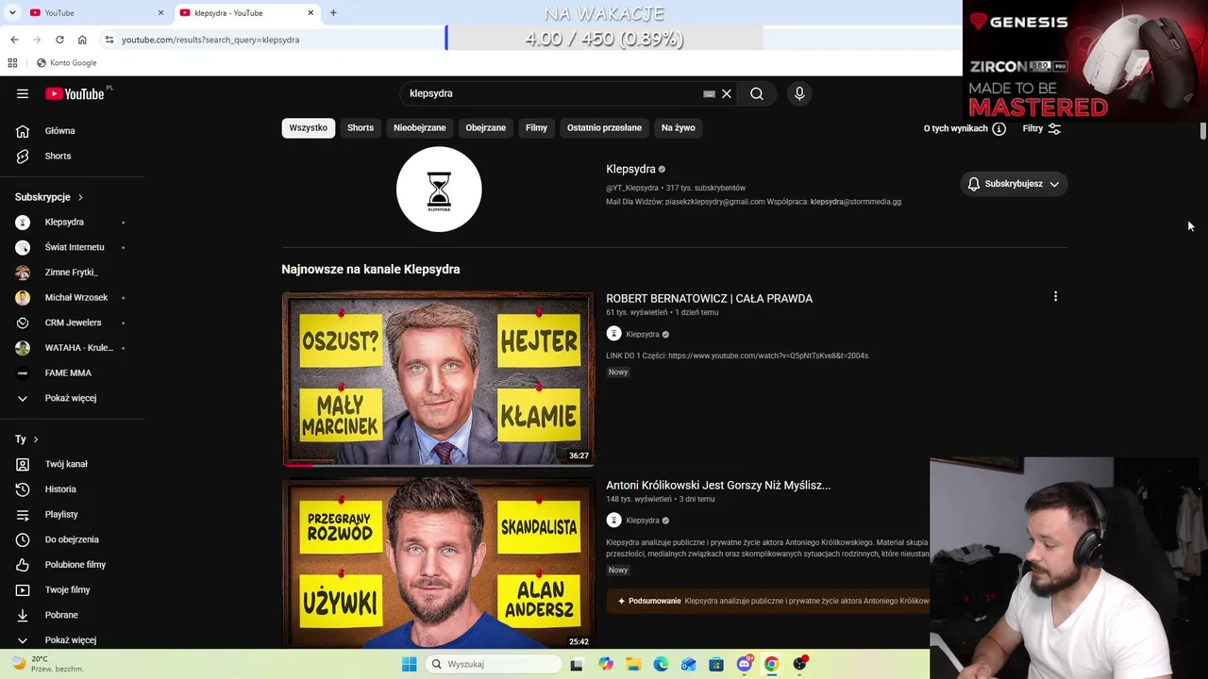The width and height of the screenshot is (1208, 679).
Task: Click the info icon beside 'O tych wynikach'
Action: click(998, 128)
